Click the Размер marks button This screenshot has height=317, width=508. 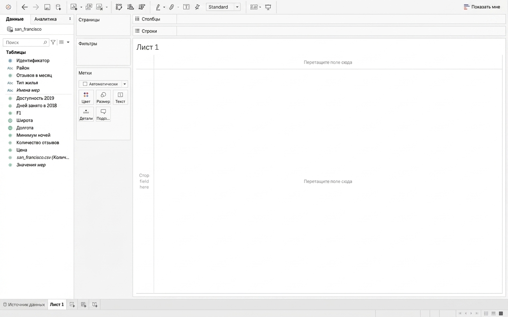point(103,98)
